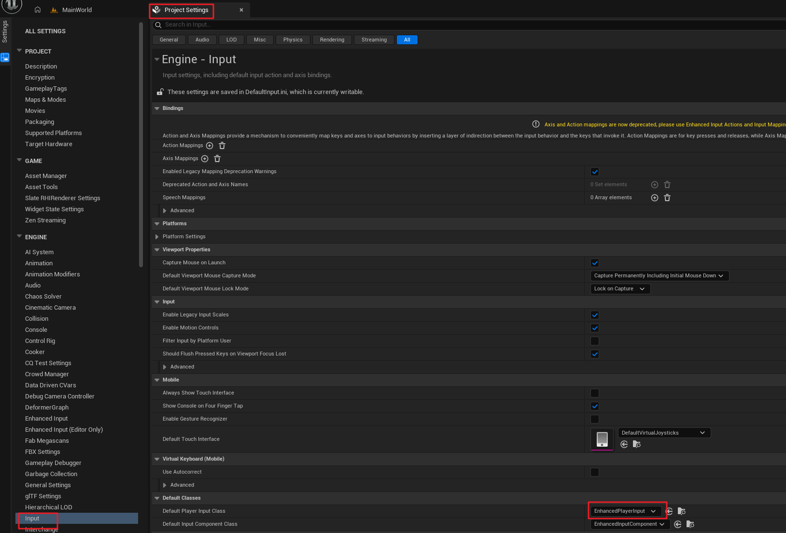Click the blue panel layout icon under Settings
The image size is (786, 533).
pos(5,57)
